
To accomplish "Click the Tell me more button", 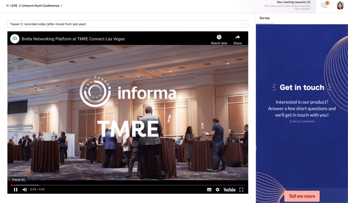I will pos(302,196).
